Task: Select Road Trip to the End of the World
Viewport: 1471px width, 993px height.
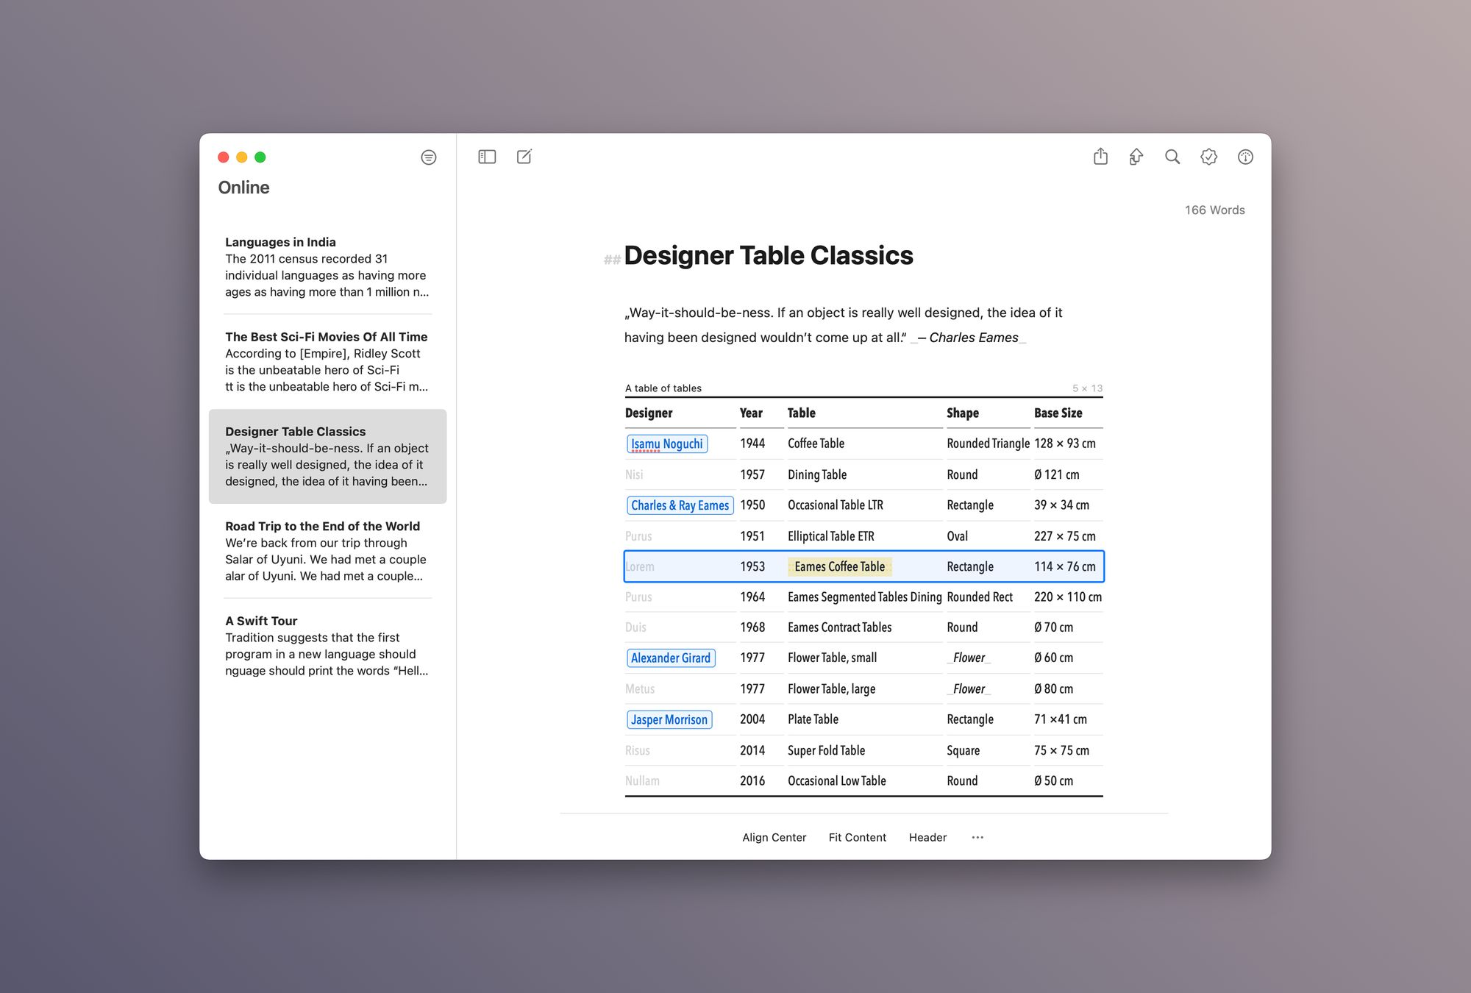Action: click(327, 551)
